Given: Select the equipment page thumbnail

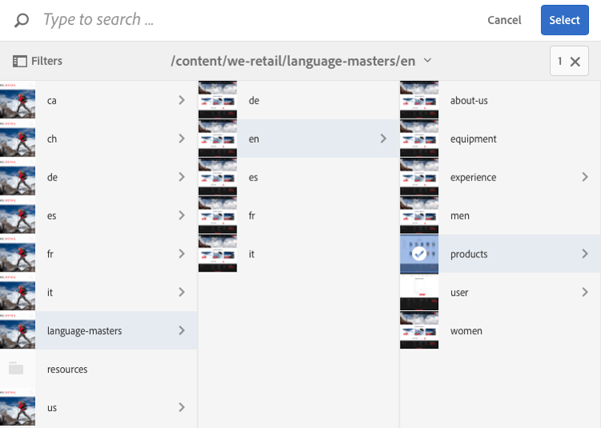Looking at the screenshot, I should tap(419, 139).
